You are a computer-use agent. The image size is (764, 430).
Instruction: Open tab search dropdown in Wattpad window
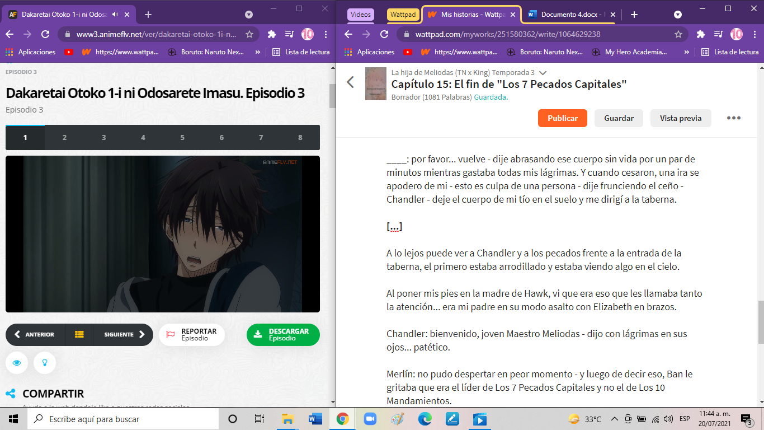pos(678,15)
